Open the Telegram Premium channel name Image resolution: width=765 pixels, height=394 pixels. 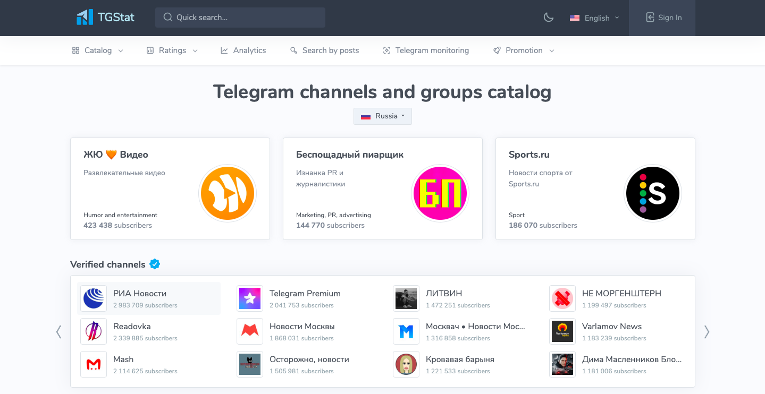pyautogui.click(x=305, y=294)
